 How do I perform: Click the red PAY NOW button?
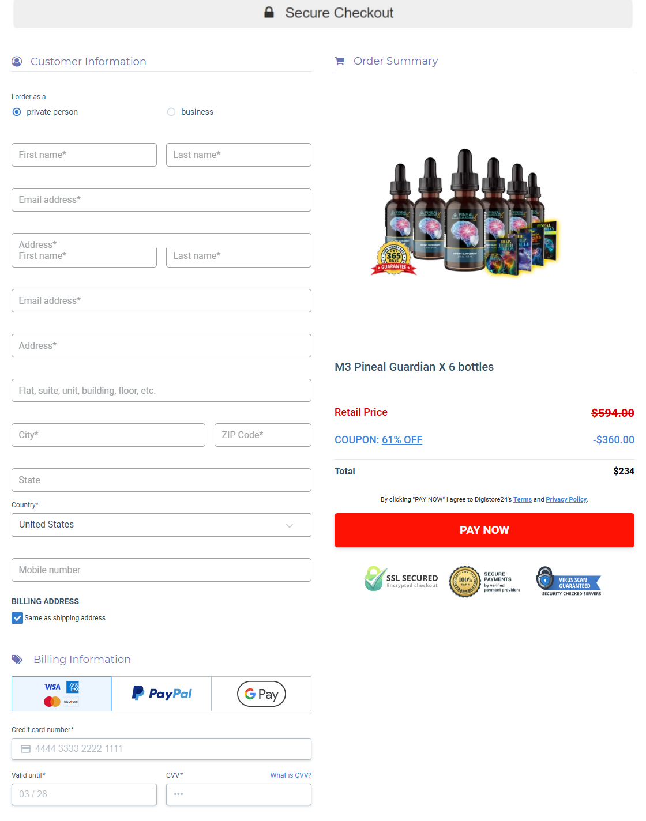[x=484, y=530]
